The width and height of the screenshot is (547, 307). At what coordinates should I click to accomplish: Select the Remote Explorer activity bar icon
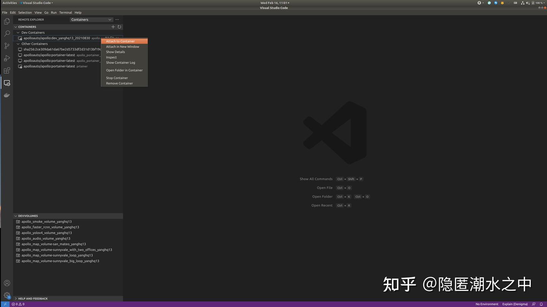(x=6, y=83)
